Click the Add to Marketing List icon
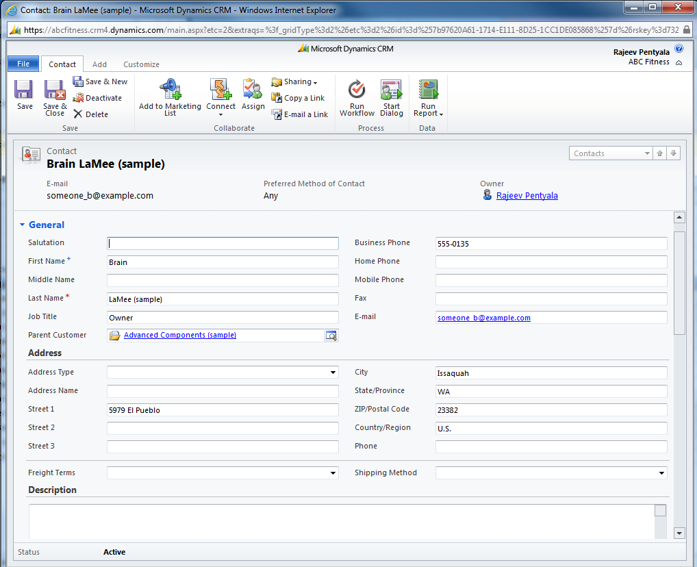The image size is (697, 567). coord(170,89)
